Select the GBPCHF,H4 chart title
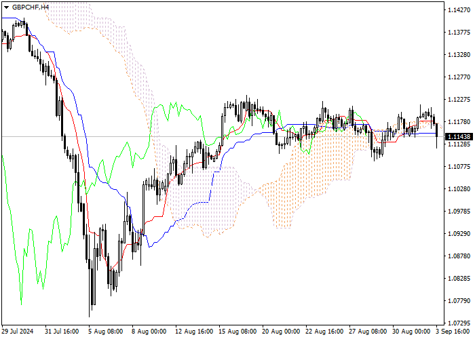475x339 pixels. [31, 7]
